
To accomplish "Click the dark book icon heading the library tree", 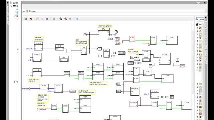I will (197, 24).
